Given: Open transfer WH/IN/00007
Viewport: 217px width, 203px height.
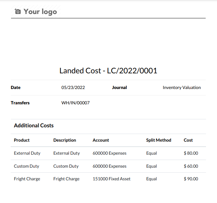Looking at the screenshot, I should pyautogui.click(x=75, y=103).
